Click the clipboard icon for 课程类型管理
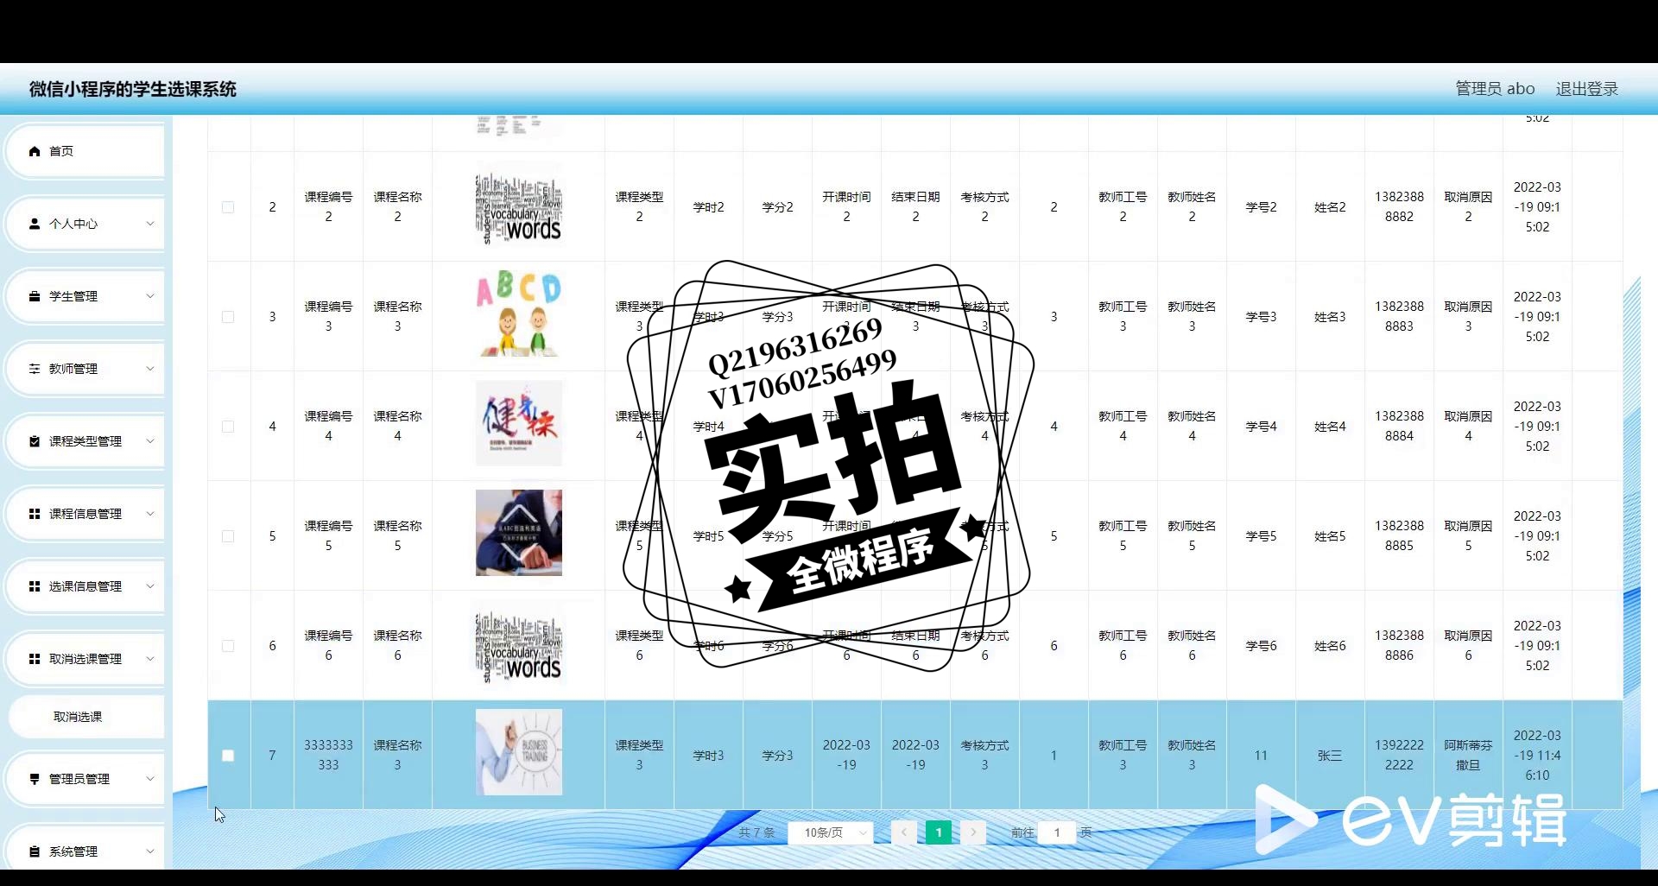Viewport: 1658px width, 886px height. [35, 441]
